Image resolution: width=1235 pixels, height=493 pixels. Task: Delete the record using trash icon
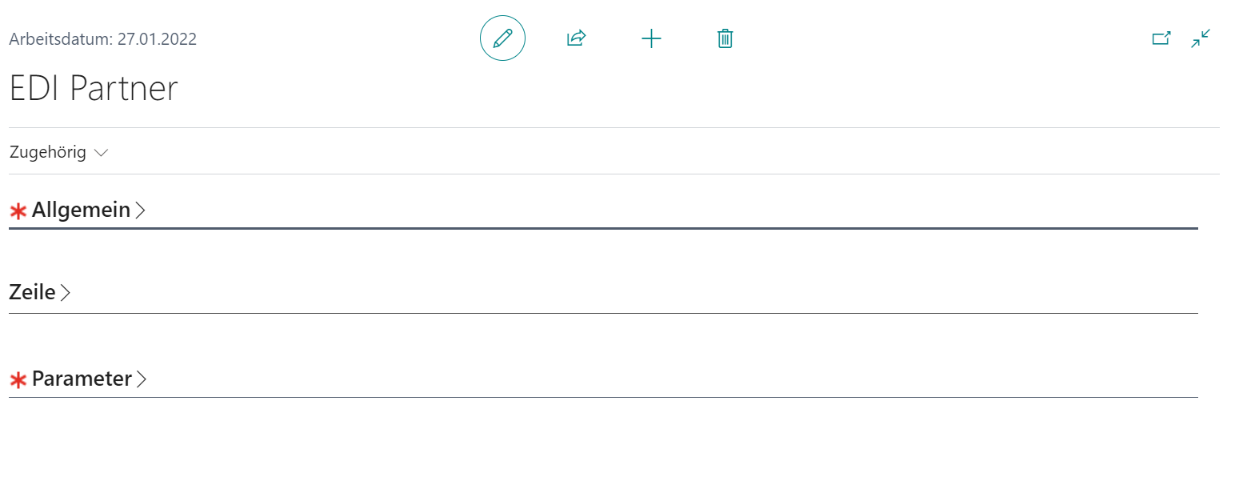725,38
